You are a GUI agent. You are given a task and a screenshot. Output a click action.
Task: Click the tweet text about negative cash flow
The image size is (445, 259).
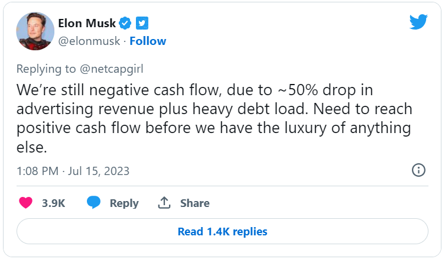[215, 118]
